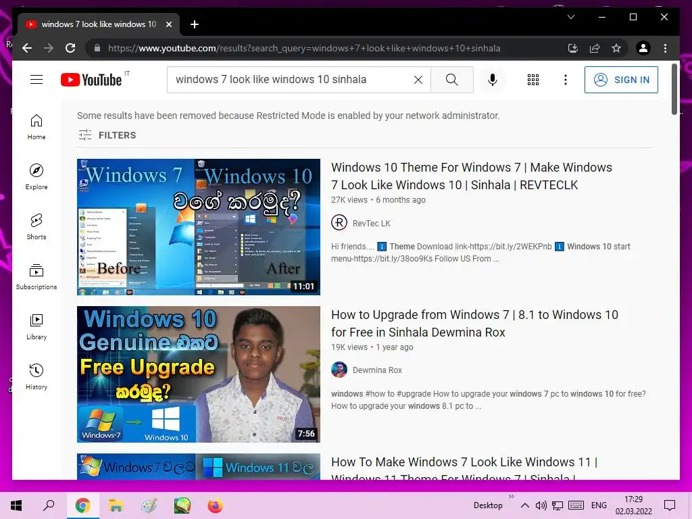
Task: Open the notifications action center
Action: (670, 505)
